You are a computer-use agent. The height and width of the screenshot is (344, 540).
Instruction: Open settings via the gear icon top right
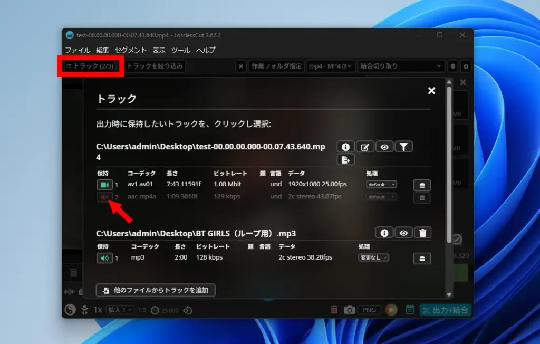[466, 66]
